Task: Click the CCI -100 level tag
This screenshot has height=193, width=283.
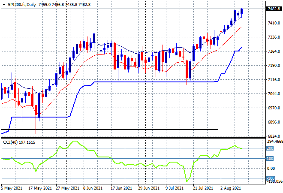Action: point(271,178)
